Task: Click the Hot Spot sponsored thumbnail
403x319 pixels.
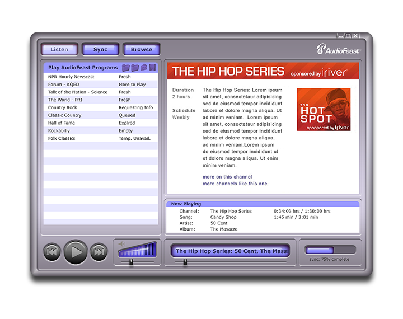Action: (324, 110)
